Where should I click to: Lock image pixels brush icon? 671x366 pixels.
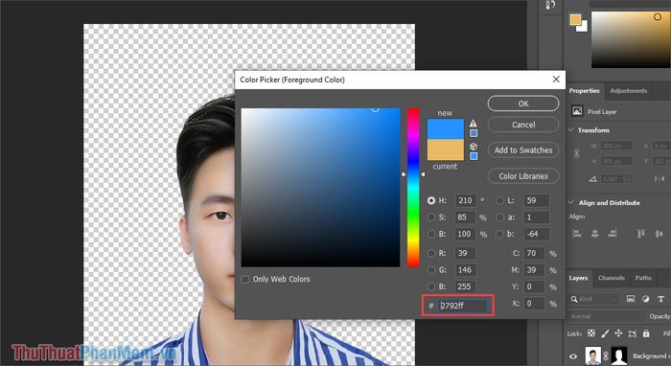click(605, 333)
